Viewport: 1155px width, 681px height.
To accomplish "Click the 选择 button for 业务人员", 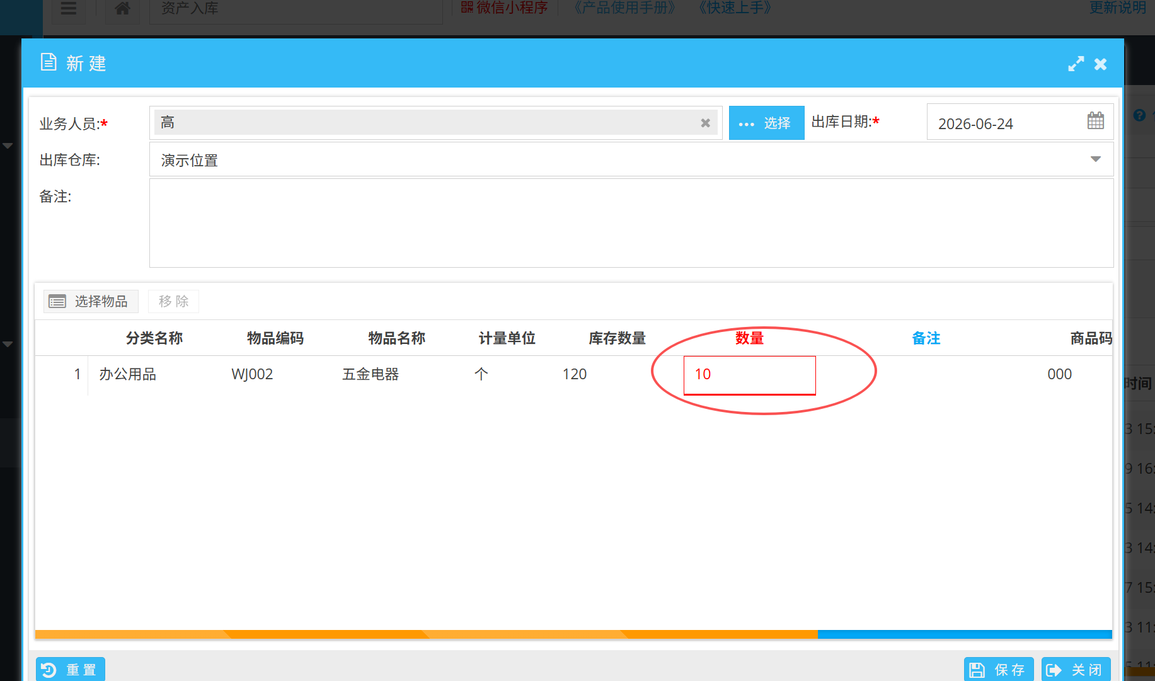I will (766, 123).
